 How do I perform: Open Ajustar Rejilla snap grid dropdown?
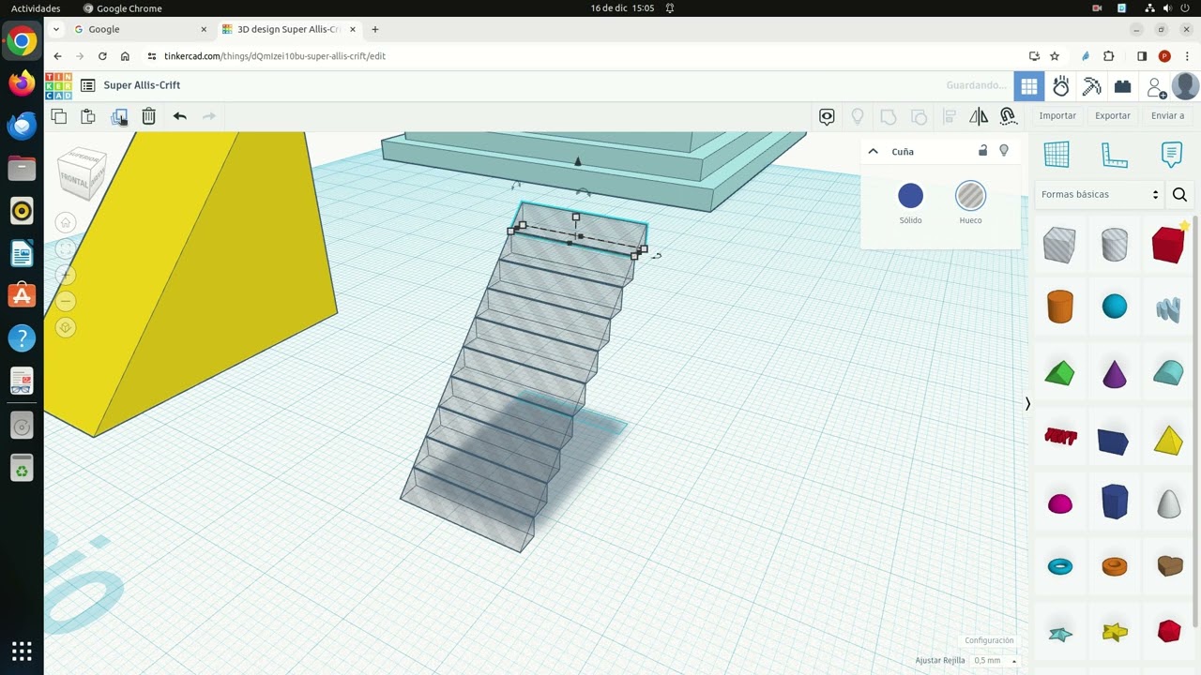click(995, 661)
